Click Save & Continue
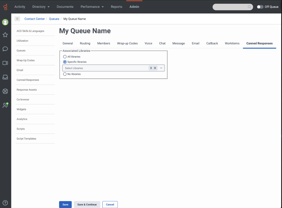The width and height of the screenshot is (282, 208). [x=87, y=204]
